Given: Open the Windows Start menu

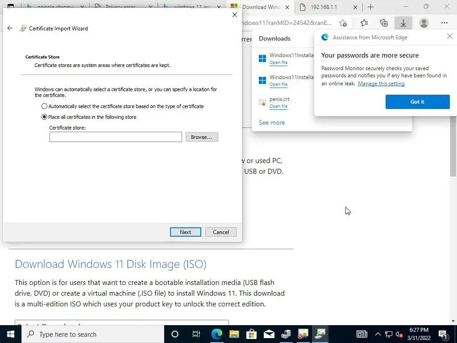Looking at the screenshot, I should [11, 334].
